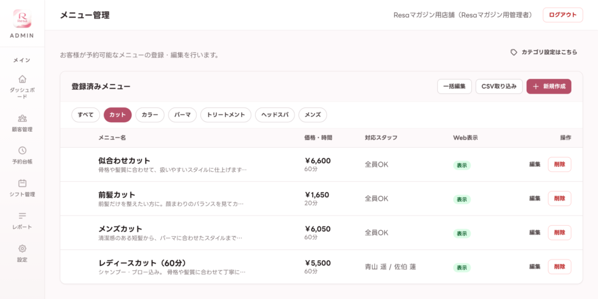Click 全員OK in the 前髪カット row

pos(377,198)
